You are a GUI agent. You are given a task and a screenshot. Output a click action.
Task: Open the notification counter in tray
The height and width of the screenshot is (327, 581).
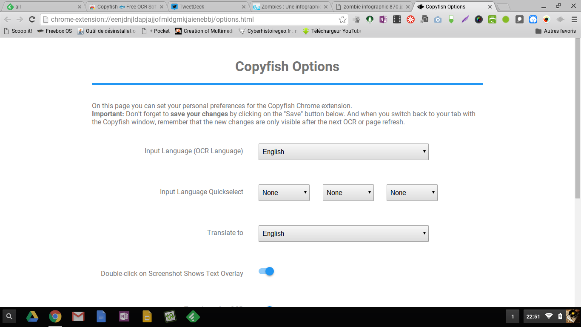(513, 316)
